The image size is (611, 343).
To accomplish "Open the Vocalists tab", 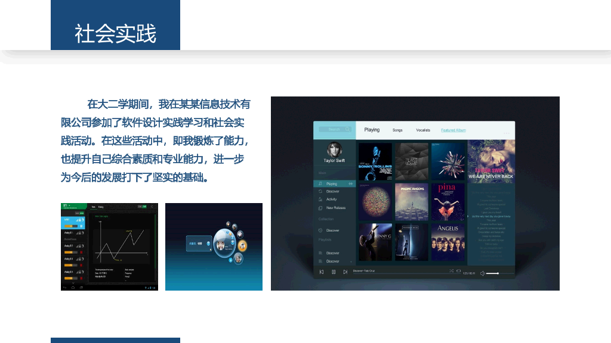I will click(423, 130).
